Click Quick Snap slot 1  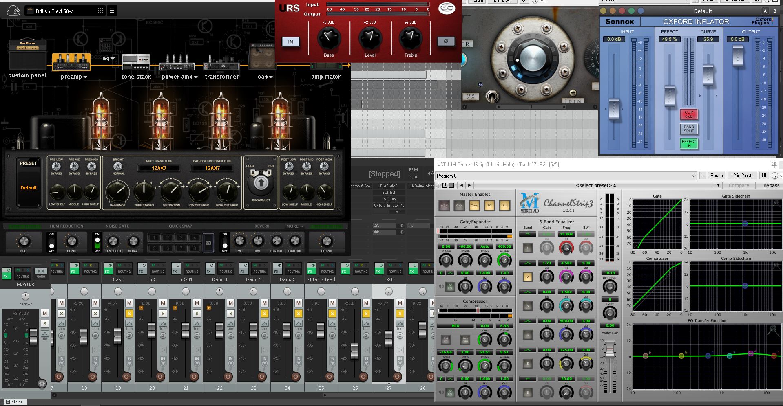click(x=154, y=237)
